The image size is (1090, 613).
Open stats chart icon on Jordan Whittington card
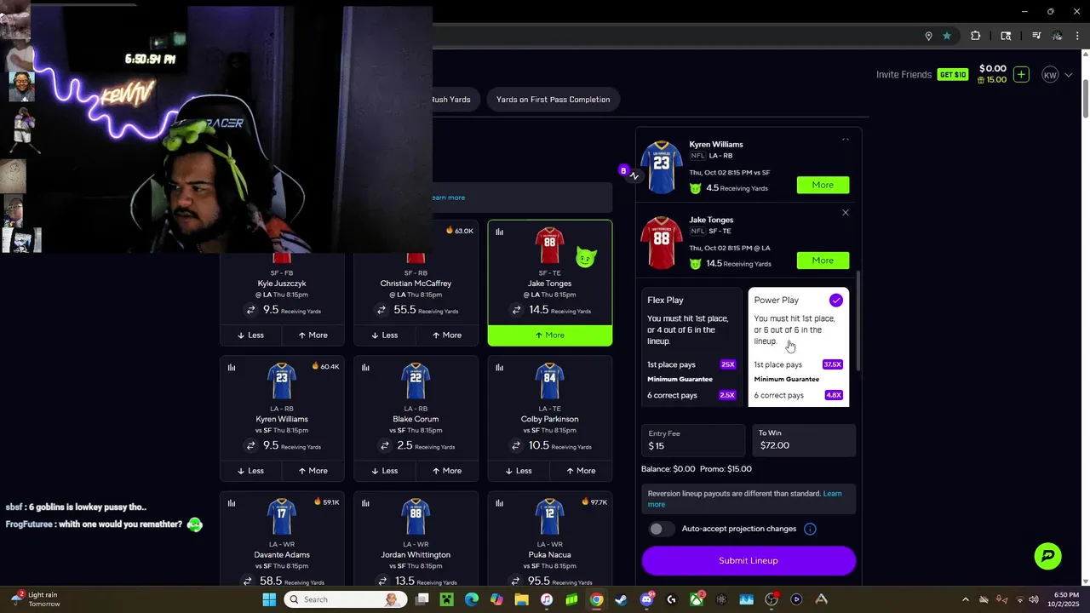click(365, 502)
